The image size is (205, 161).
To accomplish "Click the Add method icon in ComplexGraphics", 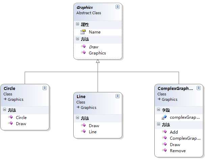I will click(164, 132).
